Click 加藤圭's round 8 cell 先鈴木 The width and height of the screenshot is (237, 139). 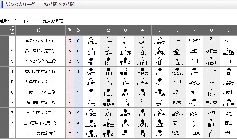click(212, 92)
